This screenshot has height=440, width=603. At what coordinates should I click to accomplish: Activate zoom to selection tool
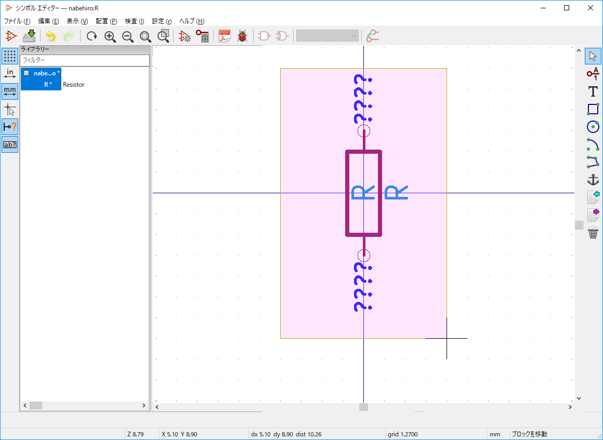tap(163, 36)
